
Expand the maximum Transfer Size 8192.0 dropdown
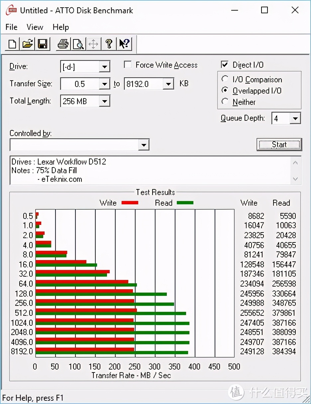click(x=168, y=84)
